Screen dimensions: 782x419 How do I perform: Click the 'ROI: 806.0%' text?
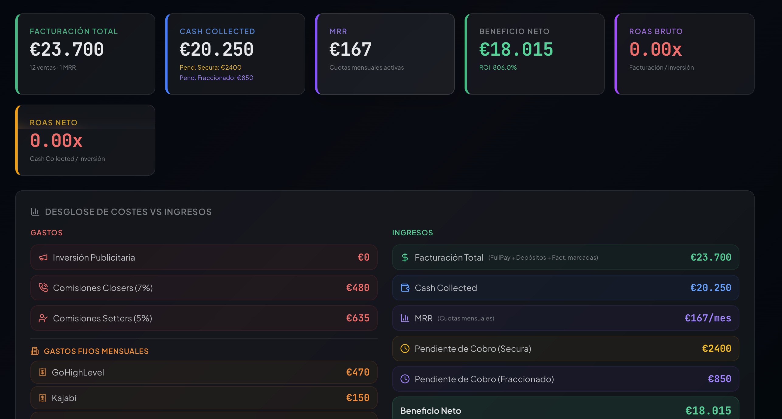point(498,68)
